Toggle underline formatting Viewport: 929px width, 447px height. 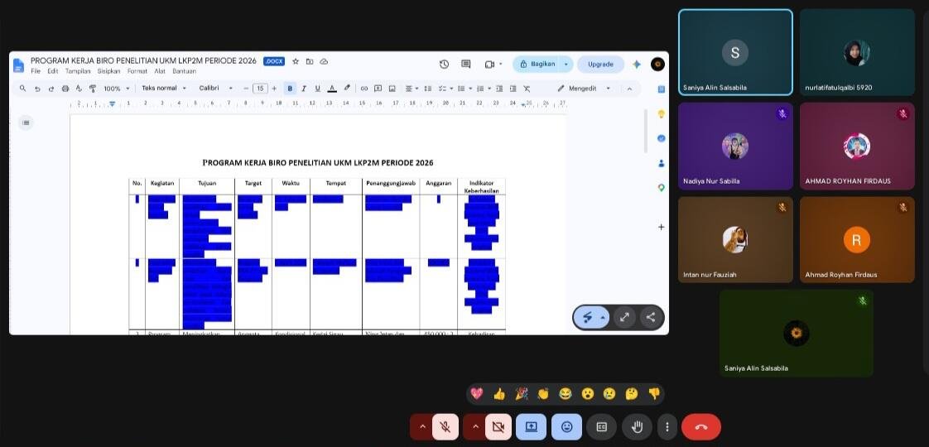318,89
